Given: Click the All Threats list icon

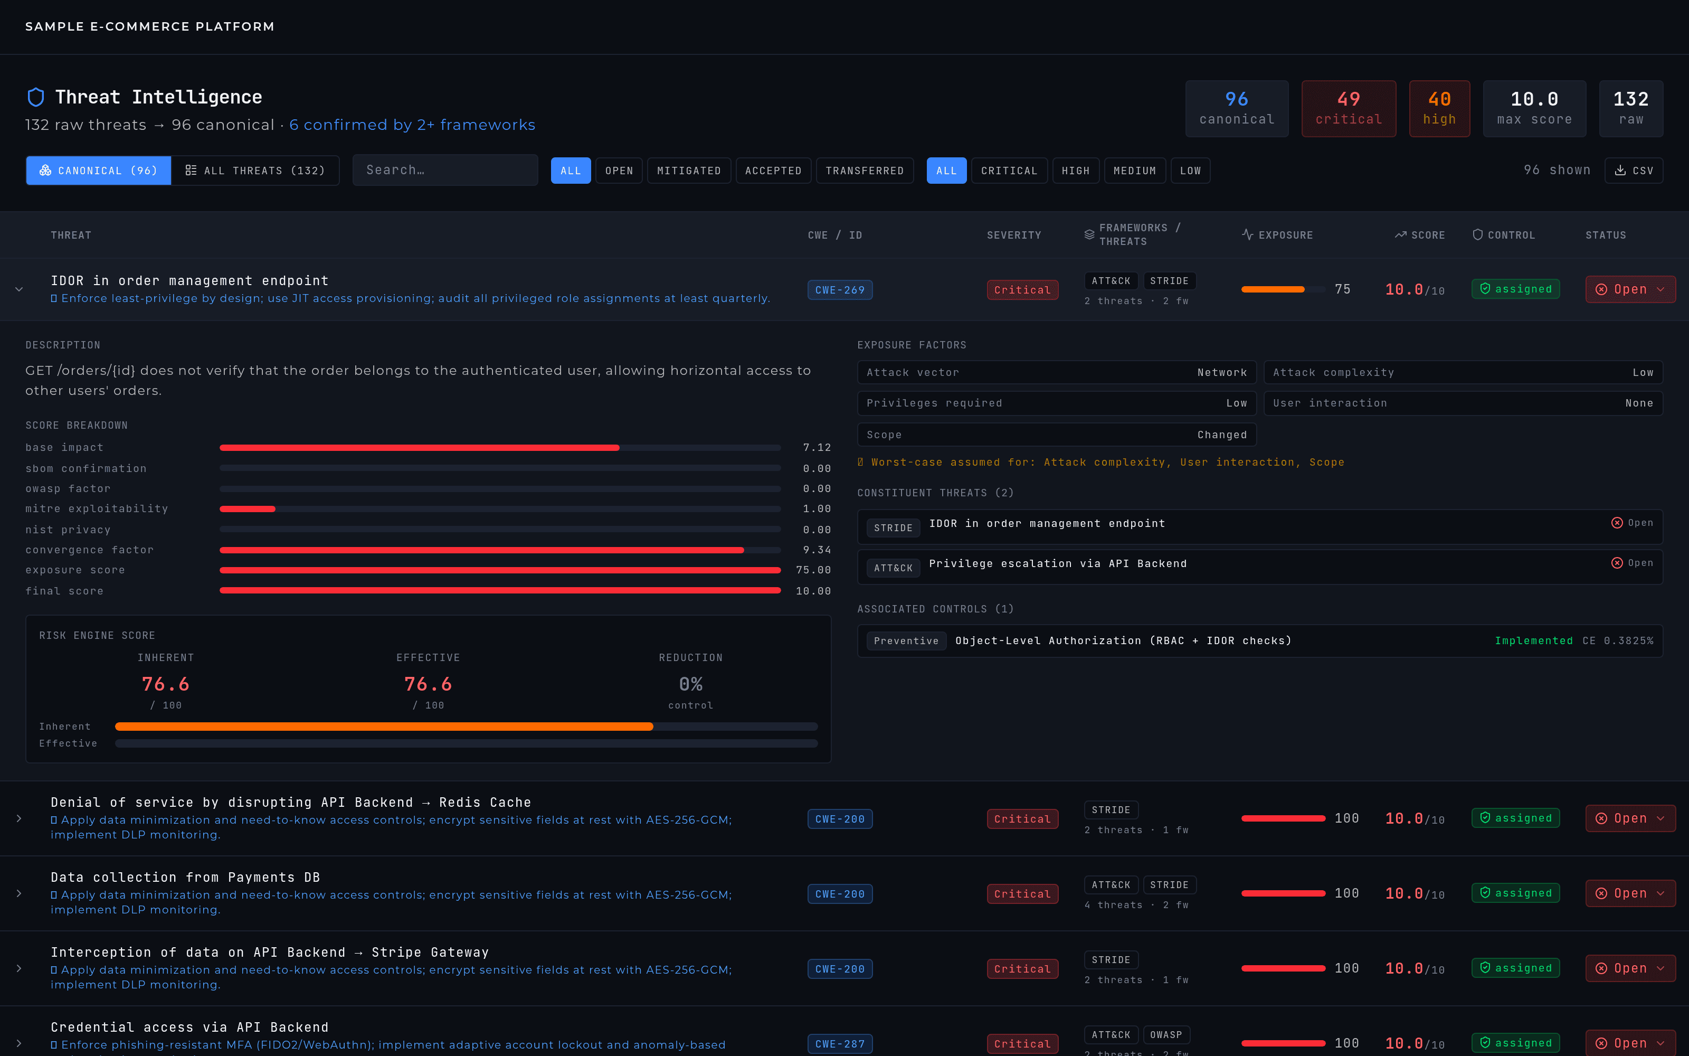Looking at the screenshot, I should coord(191,171).
